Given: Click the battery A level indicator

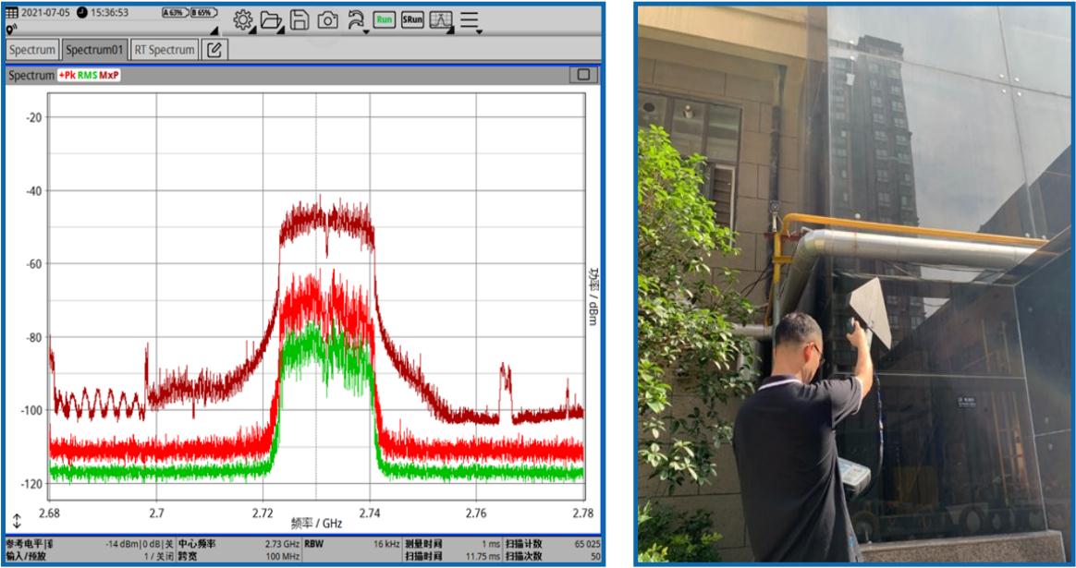Looking at the screenshot, I should [173, 13].
